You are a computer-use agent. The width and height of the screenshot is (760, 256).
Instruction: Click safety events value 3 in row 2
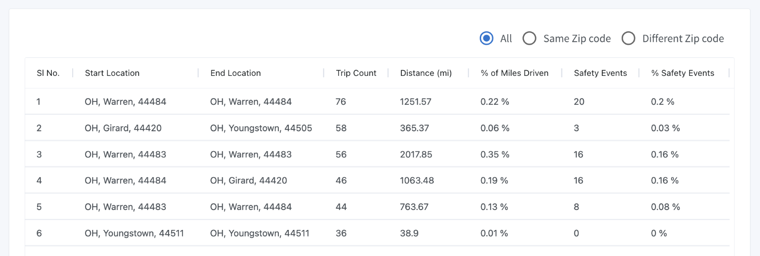click(x=576, y=128)
